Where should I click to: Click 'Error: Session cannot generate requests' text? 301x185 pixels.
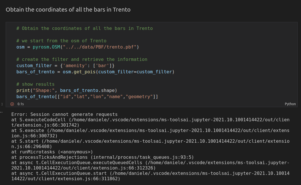pyautogui.click(x=64, y=114)
